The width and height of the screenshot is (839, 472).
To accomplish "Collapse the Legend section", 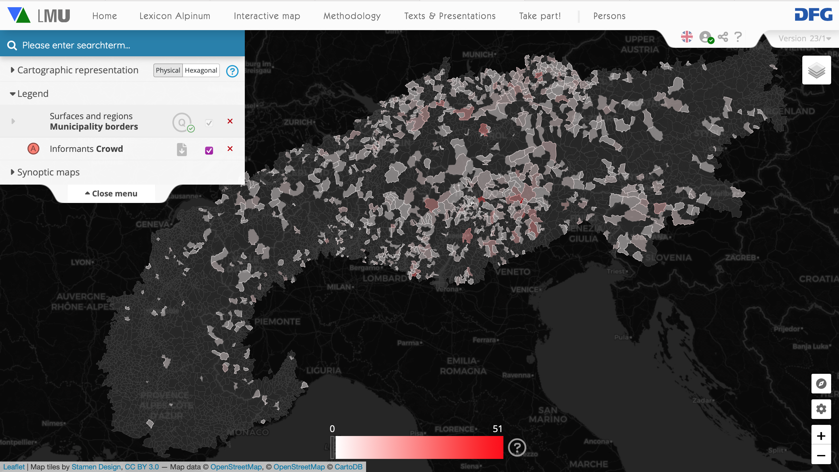I will coord(32,94).
